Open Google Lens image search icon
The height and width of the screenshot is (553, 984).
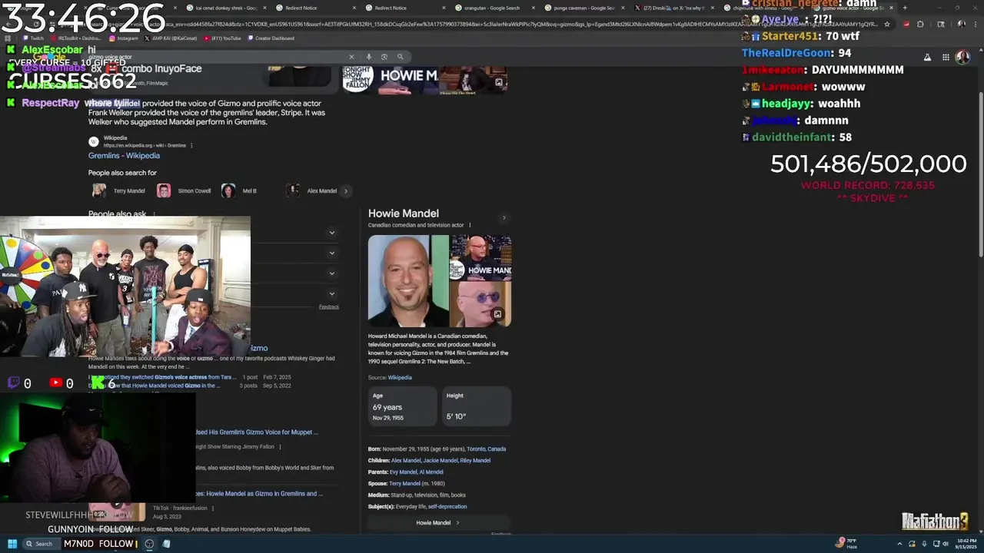pos(384,57)
